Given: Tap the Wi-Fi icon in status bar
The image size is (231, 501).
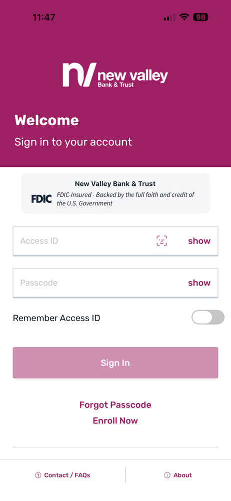Looking at the screenshot, I should (x=184, y=17).
